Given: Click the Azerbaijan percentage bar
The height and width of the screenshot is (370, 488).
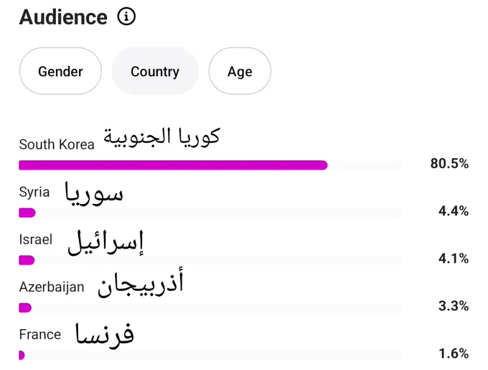Looking at the screenshot, I should (x=210, y=307).
